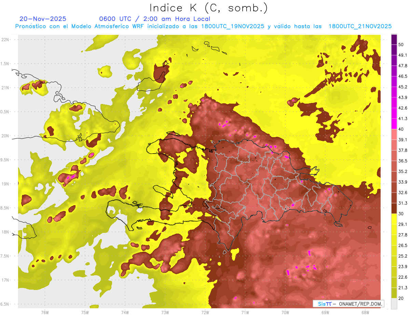Click the '40' color scale value
Viewport: 410px width, 317px height.
coord(401,129)
